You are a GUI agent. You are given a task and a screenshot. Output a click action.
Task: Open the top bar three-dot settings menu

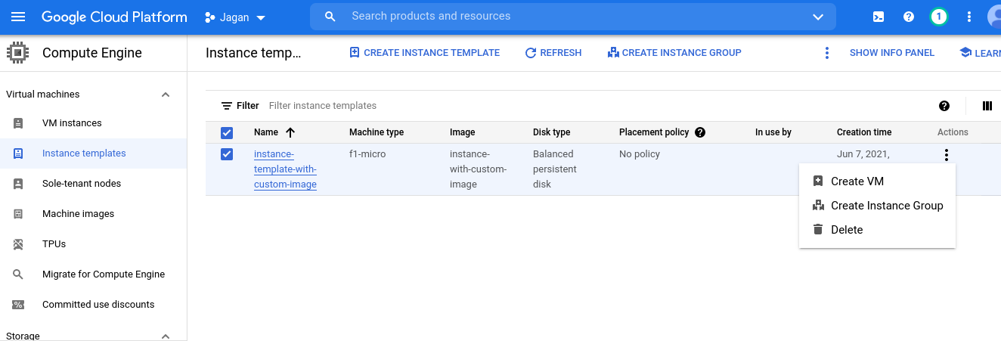(969, 17)
